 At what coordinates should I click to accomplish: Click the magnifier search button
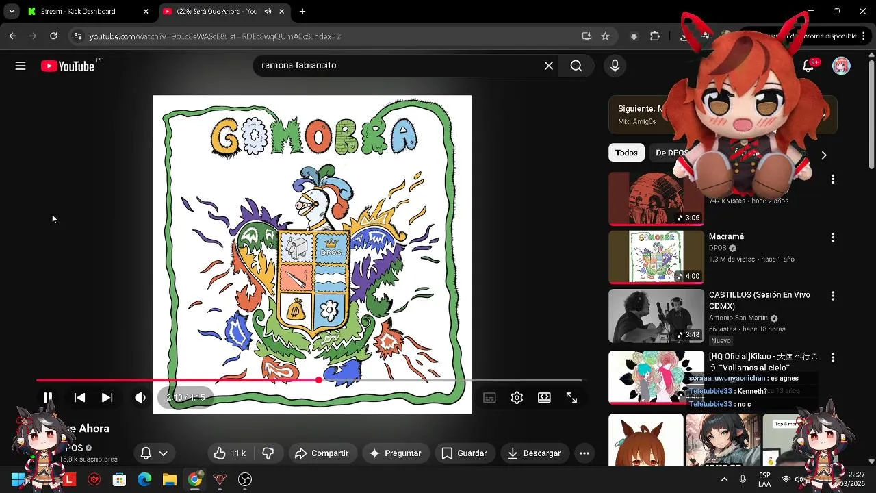point(576,66)
